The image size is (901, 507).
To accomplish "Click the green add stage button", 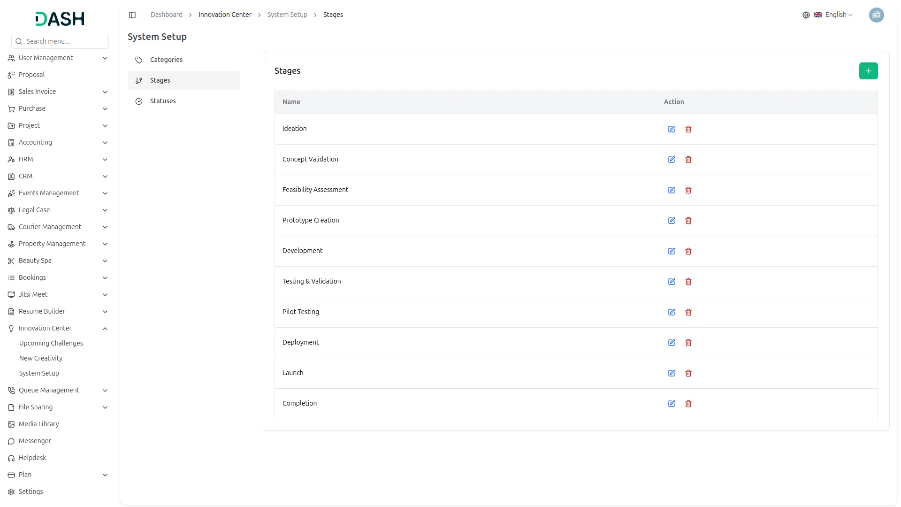I will point(868,71).
